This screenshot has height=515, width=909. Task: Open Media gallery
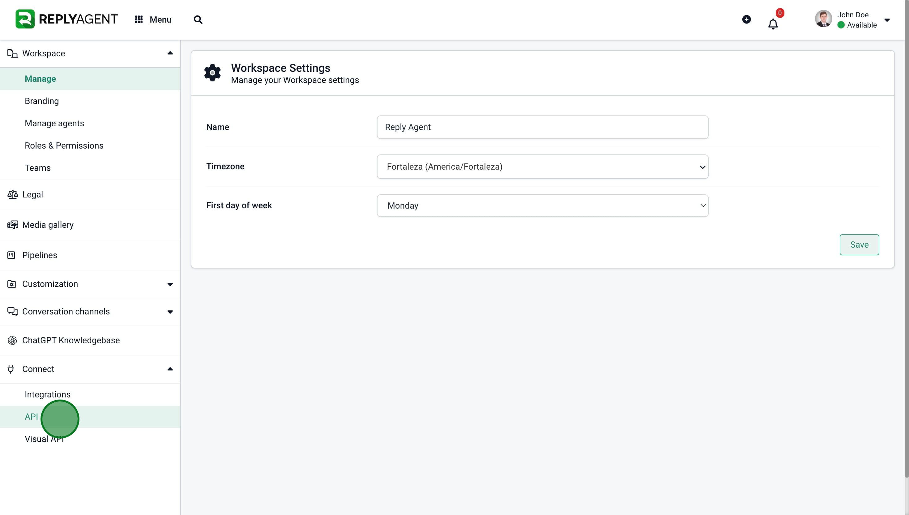(x=90, y=225)
